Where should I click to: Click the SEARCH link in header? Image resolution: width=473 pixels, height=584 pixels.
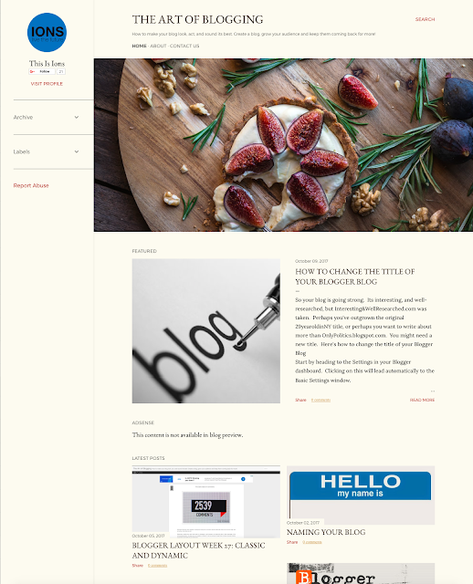tap(425, 19)
